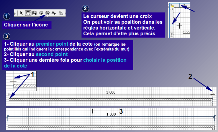The height and width of the screenshot is (132, 218).
Task: Click the numbered step 1 circle badge
Action: click(x=7, y=16)
